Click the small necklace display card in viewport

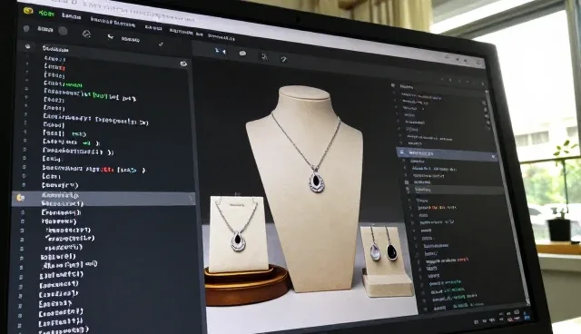pos(238,233)
